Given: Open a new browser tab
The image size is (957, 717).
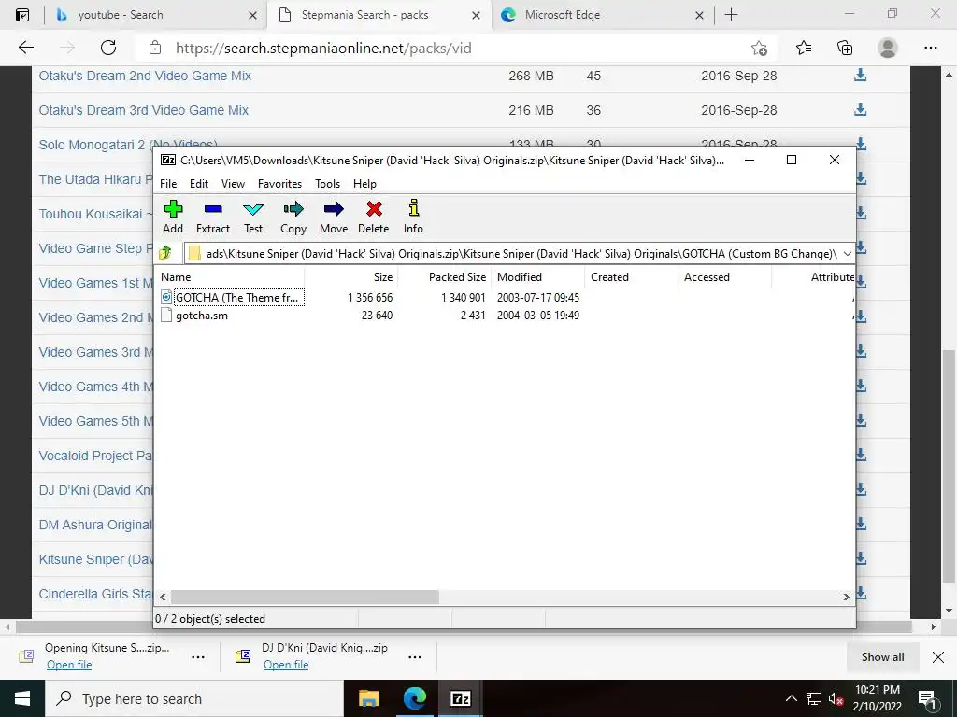Looking at the screenshot, I should pos(731,15).
